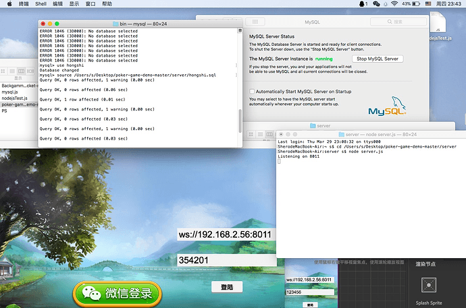
Task: Click the 登陆 button
Action: [x=227, y=287]
